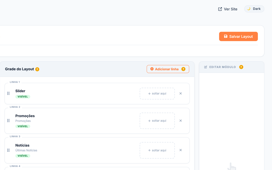Click the LINHA 3 label
This screenshot has height=170, width=272.
[15, 137]
